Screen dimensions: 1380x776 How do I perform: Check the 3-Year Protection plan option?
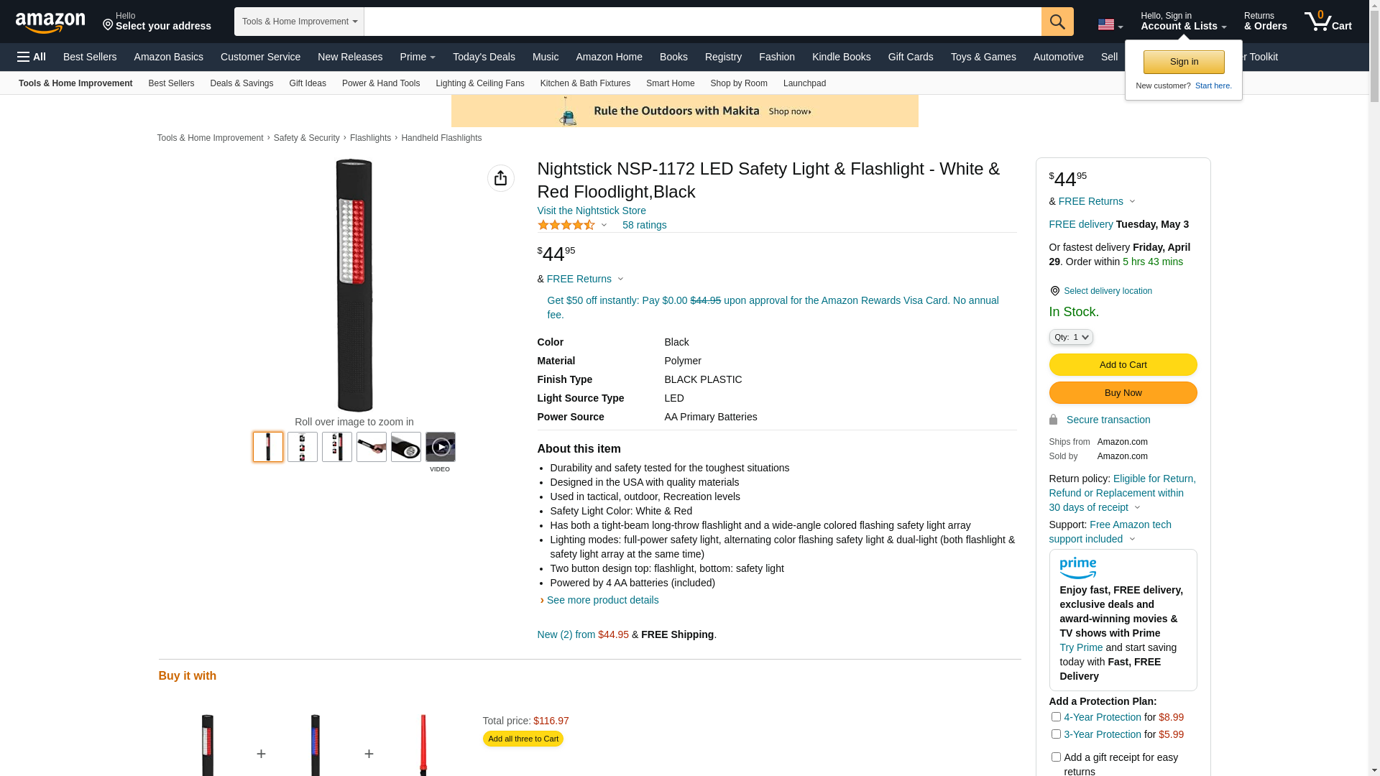tap(1056, 734)
